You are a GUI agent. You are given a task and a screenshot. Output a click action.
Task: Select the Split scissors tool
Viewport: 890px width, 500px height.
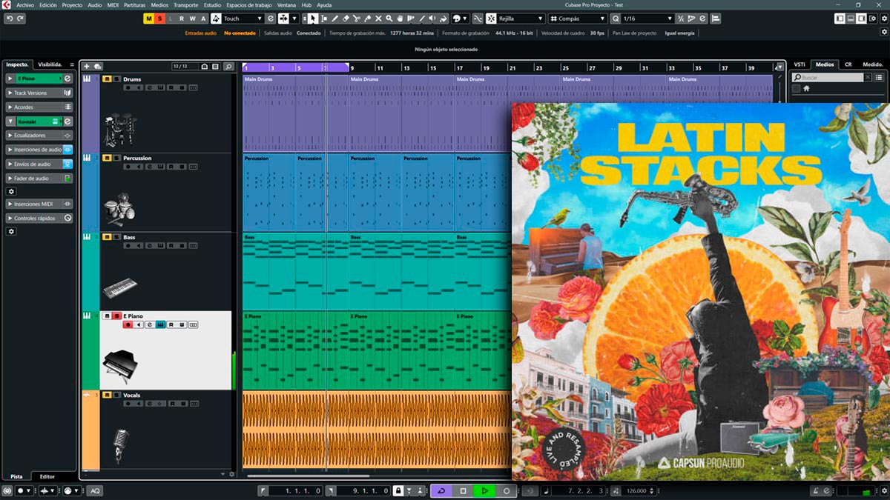tap(357, 19)
